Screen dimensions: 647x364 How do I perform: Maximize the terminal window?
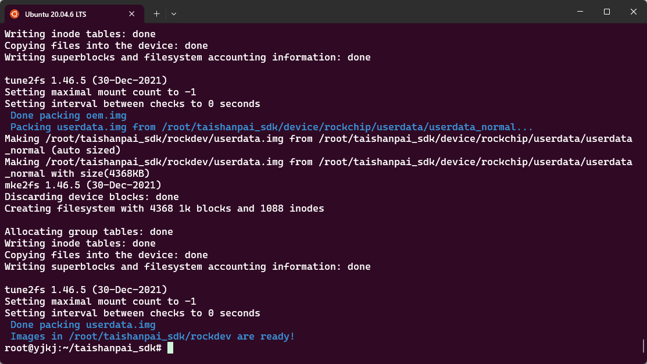(x=606, y=12)
